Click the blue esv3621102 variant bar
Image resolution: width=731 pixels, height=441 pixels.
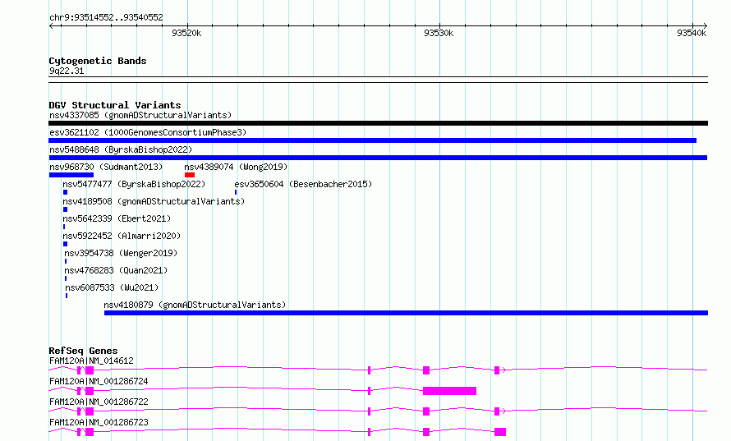pos(373,140)
